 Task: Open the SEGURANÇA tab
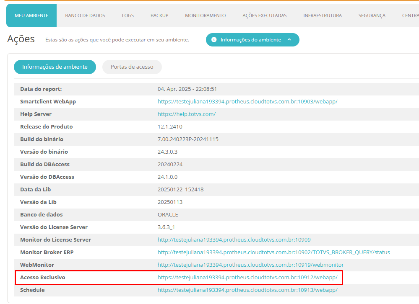click(372, 15)
